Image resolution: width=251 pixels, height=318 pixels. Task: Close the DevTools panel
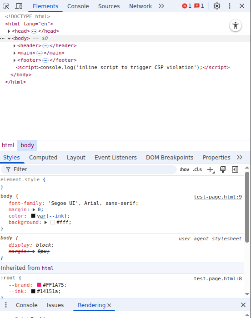pos(241,6)
